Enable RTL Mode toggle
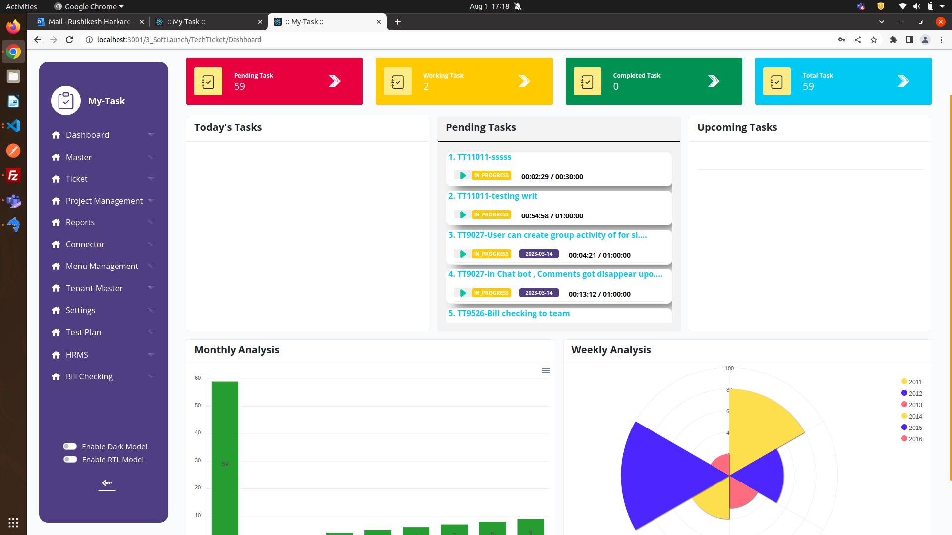The width and height of the screenshot is (952, 535). pos(70,459)
